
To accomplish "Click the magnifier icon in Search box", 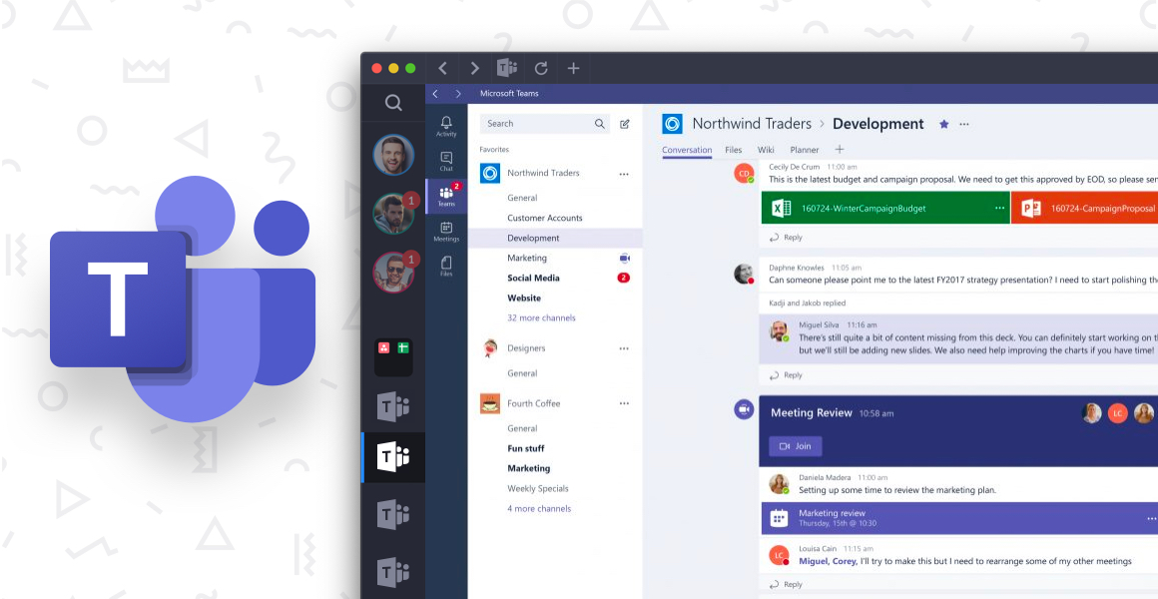I will pyautogui.click(x=600, y=124).
